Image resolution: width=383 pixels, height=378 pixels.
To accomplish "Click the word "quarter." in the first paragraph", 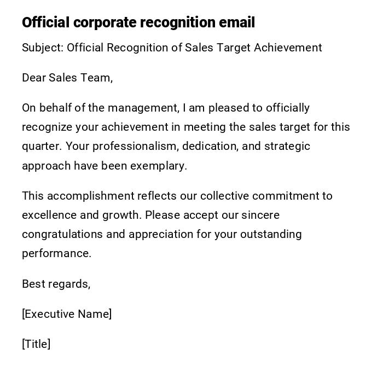I will (x=42, y=146).
